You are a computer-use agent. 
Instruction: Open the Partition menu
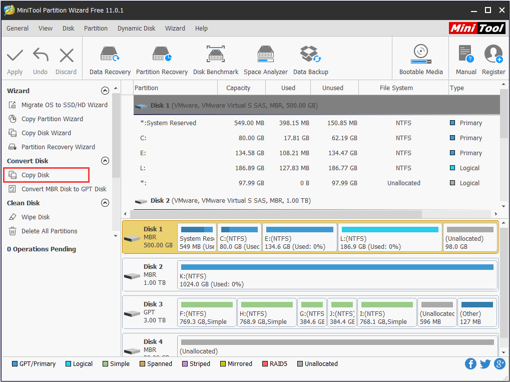[x=96, y=29]
